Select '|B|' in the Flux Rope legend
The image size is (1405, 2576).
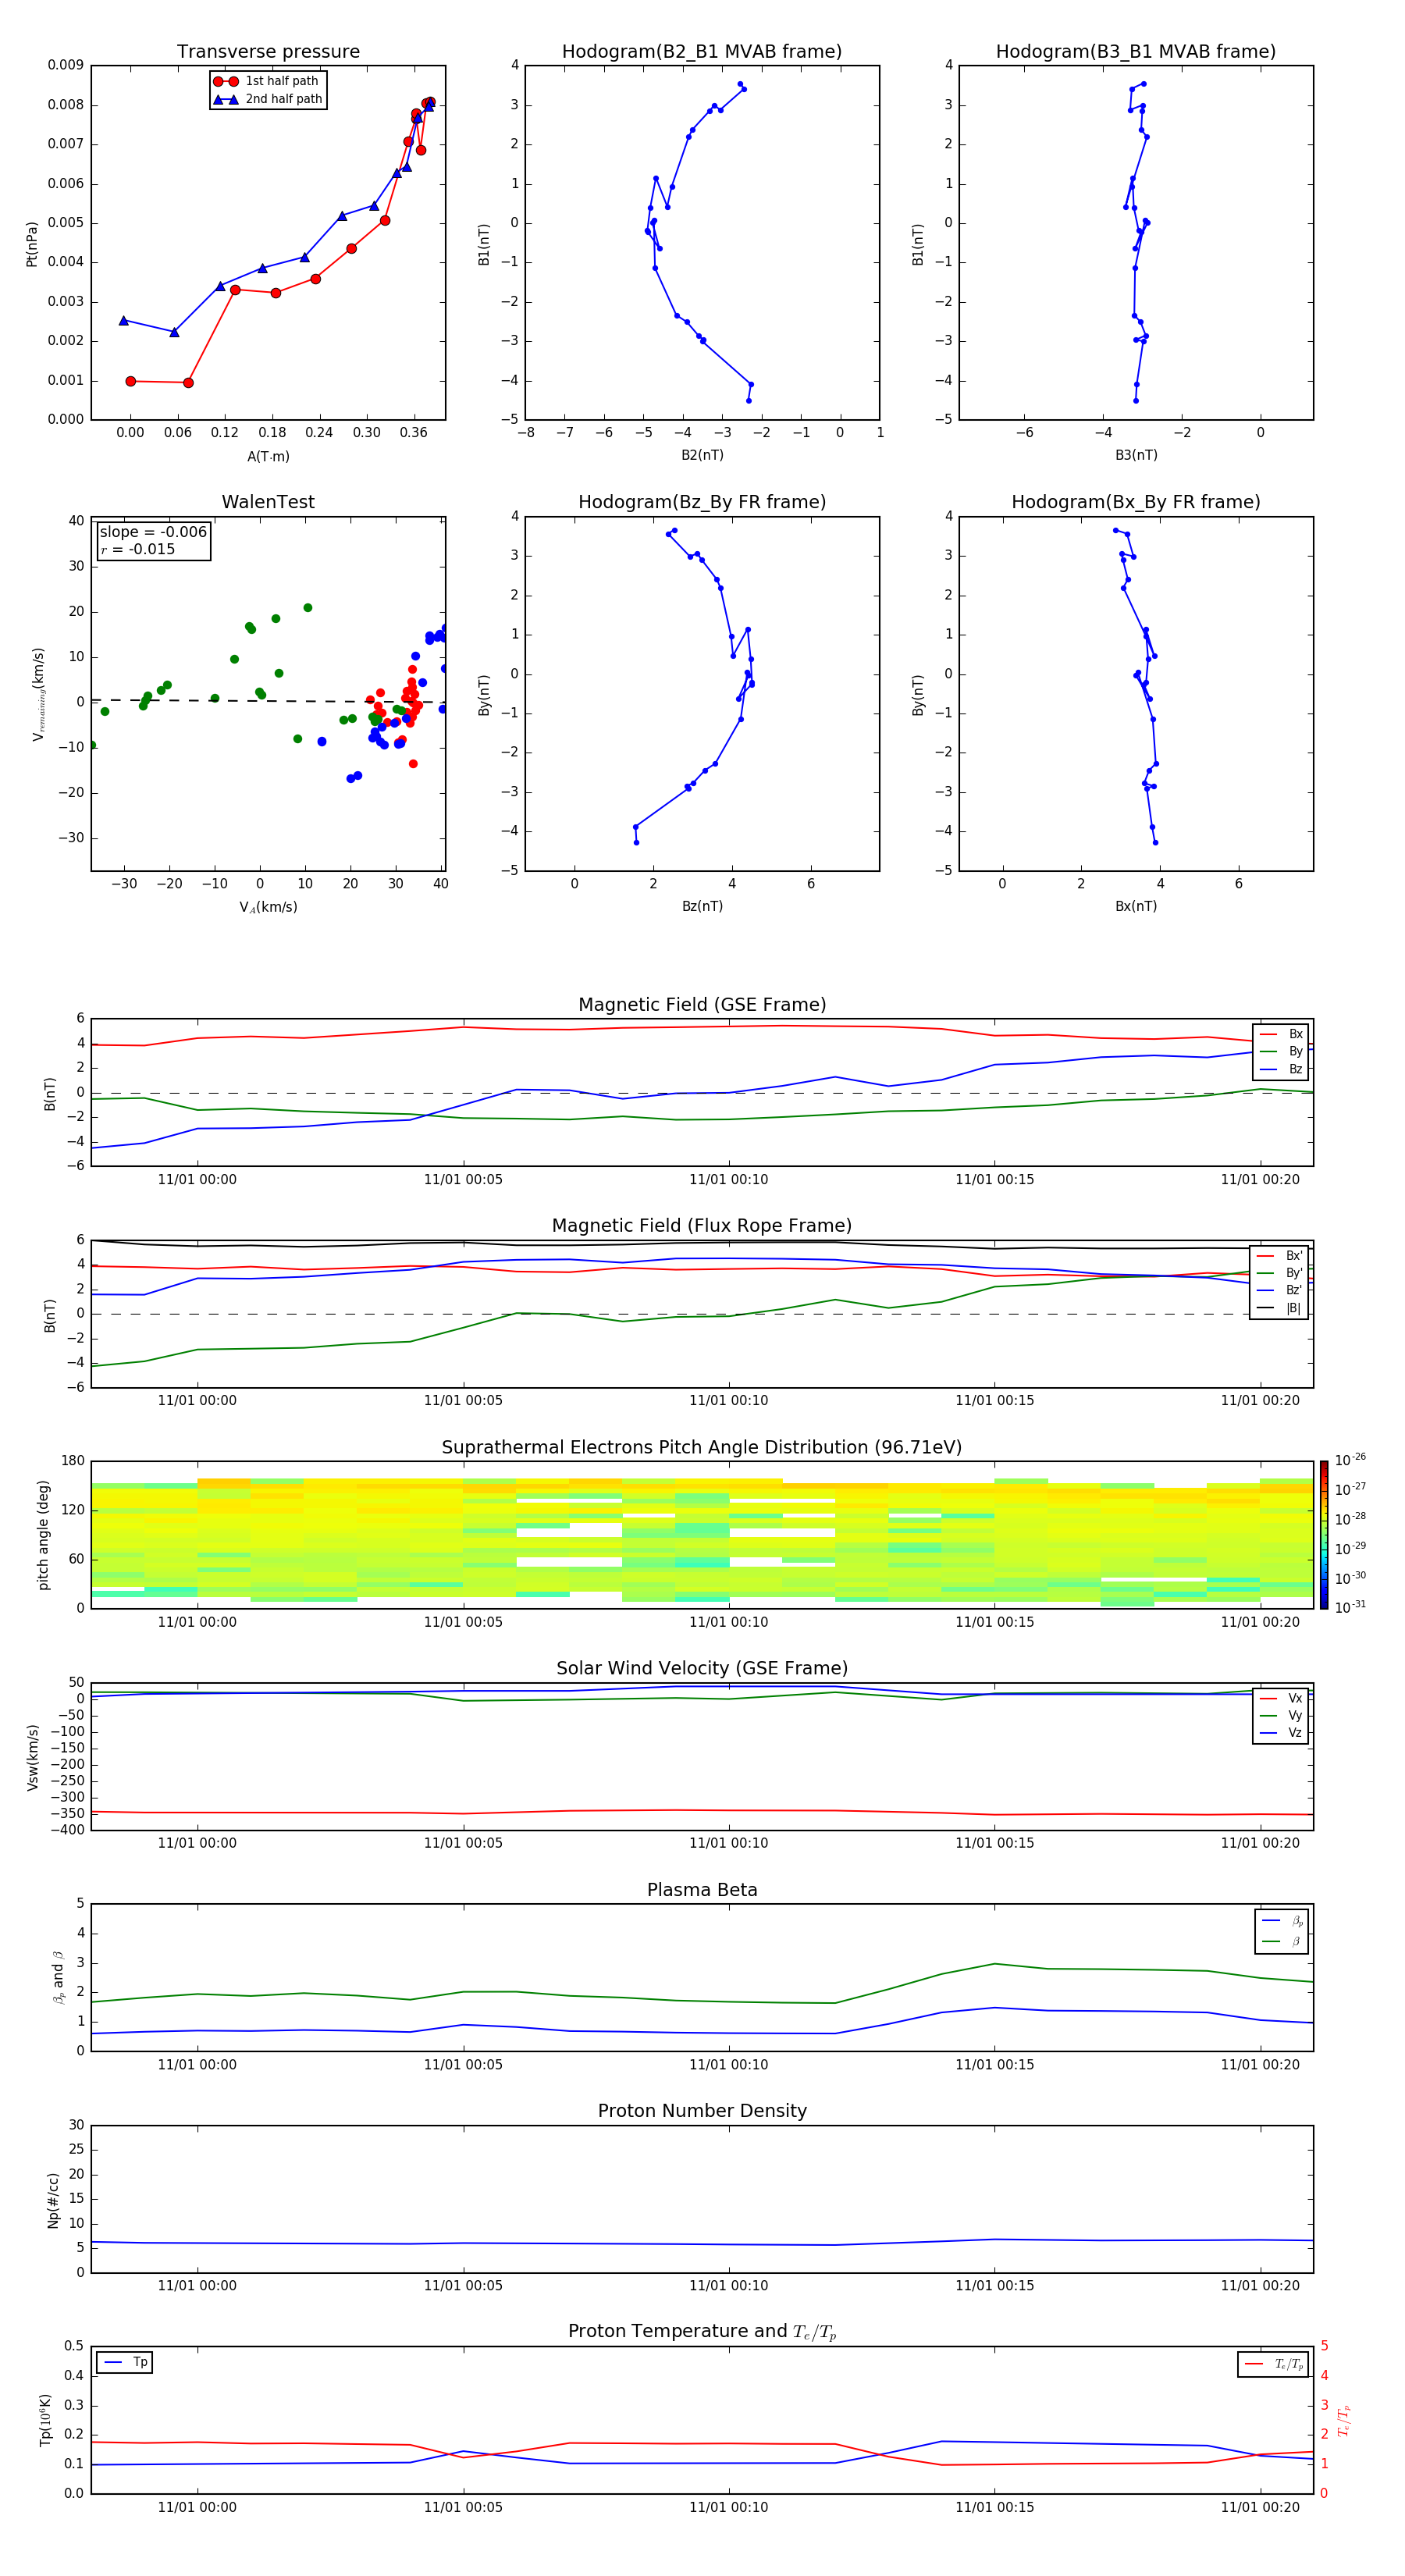[1279, 1308]
